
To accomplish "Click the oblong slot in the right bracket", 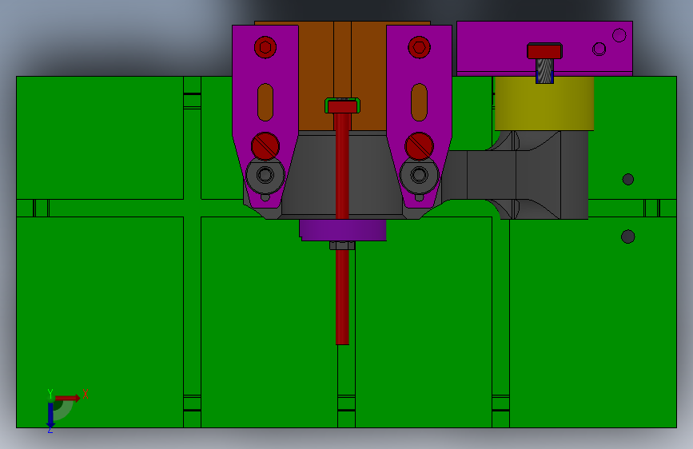I will 420,102.
